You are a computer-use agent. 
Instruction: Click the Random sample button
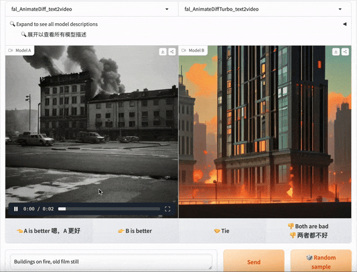(321, 262)
